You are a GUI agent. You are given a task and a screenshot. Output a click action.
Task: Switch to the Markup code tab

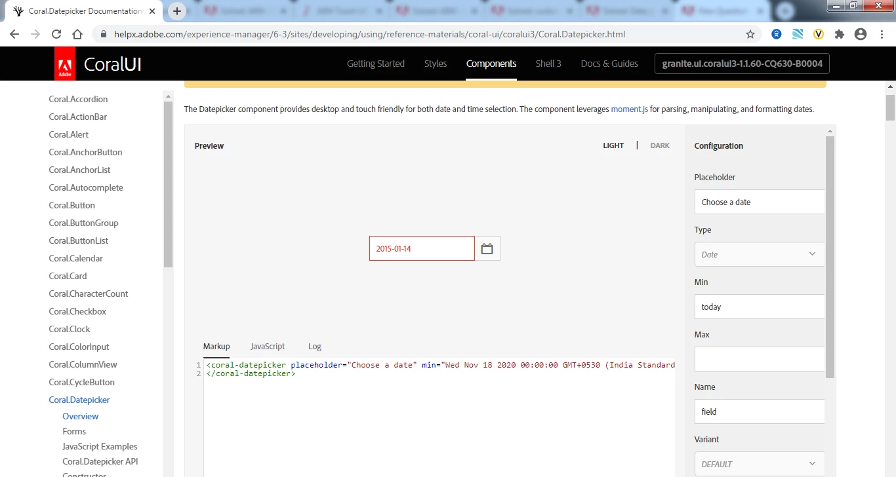pos(216,346)
